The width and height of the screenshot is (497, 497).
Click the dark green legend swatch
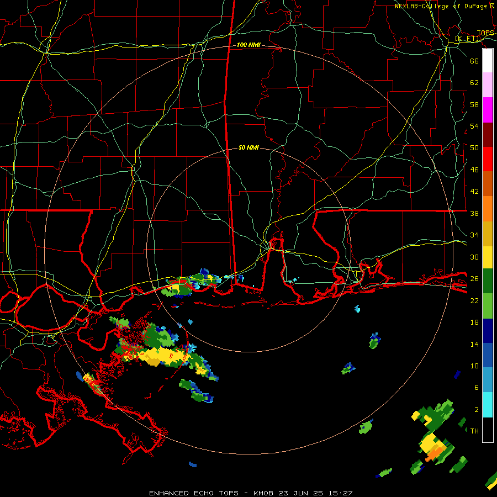tap(488, 281)
